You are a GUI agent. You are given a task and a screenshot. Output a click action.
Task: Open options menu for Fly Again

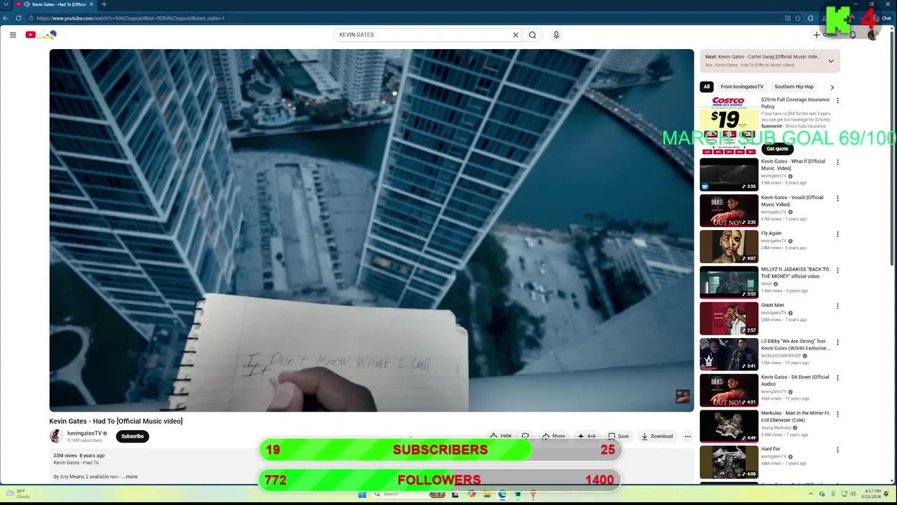click(x=837, y=234)
